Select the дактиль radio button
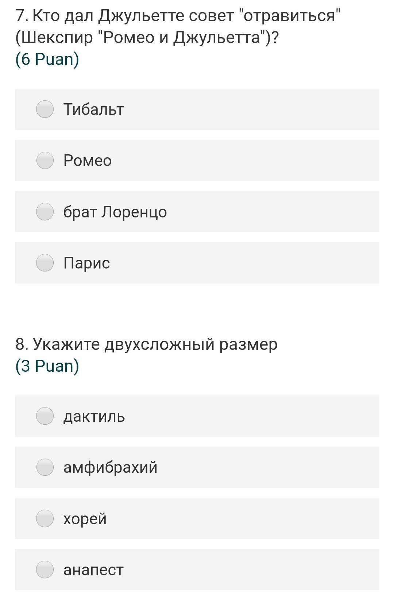The height and width of the screenshot is (614, 394). coord(45,416)
